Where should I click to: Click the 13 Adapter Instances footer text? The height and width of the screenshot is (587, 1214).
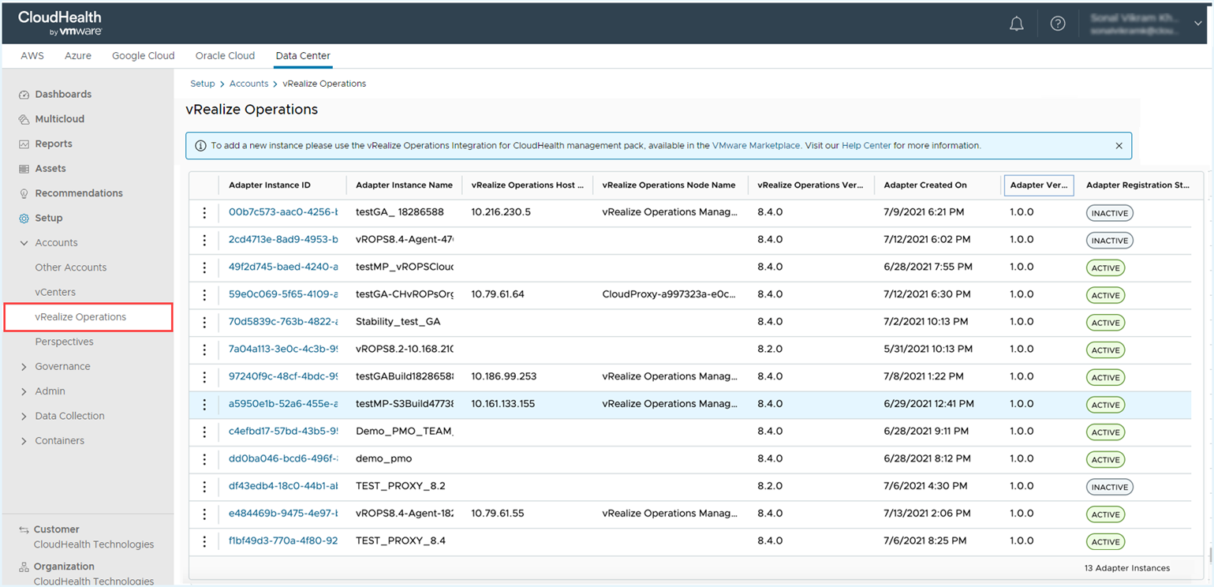[1127, 568]
